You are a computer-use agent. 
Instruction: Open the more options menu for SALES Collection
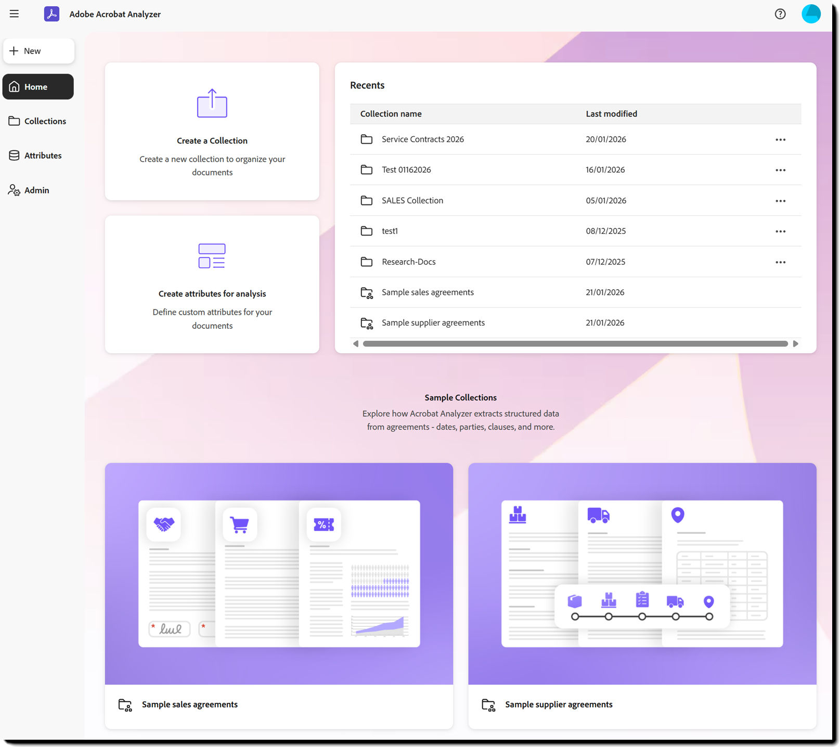pos(780,200)
